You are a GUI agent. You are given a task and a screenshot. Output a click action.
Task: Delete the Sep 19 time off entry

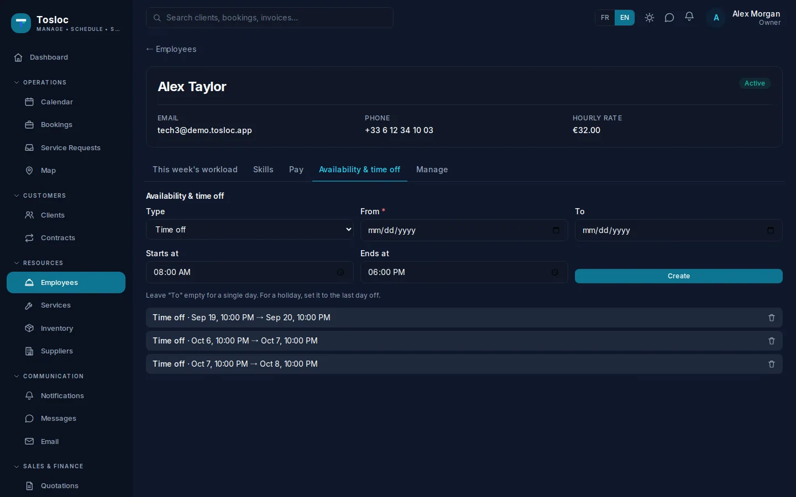(772, 318)
